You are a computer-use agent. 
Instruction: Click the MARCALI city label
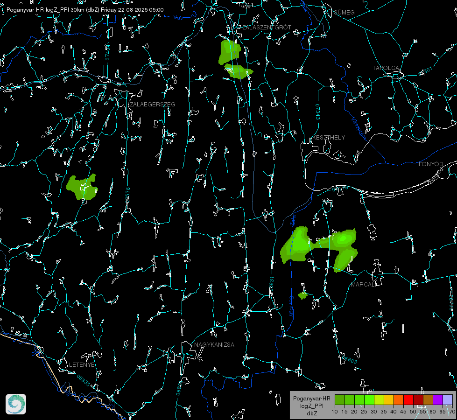(364, 285)
